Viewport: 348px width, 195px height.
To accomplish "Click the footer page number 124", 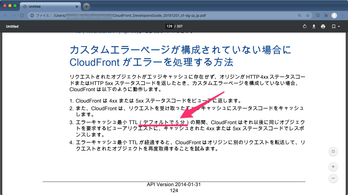I will coord(174,190).
